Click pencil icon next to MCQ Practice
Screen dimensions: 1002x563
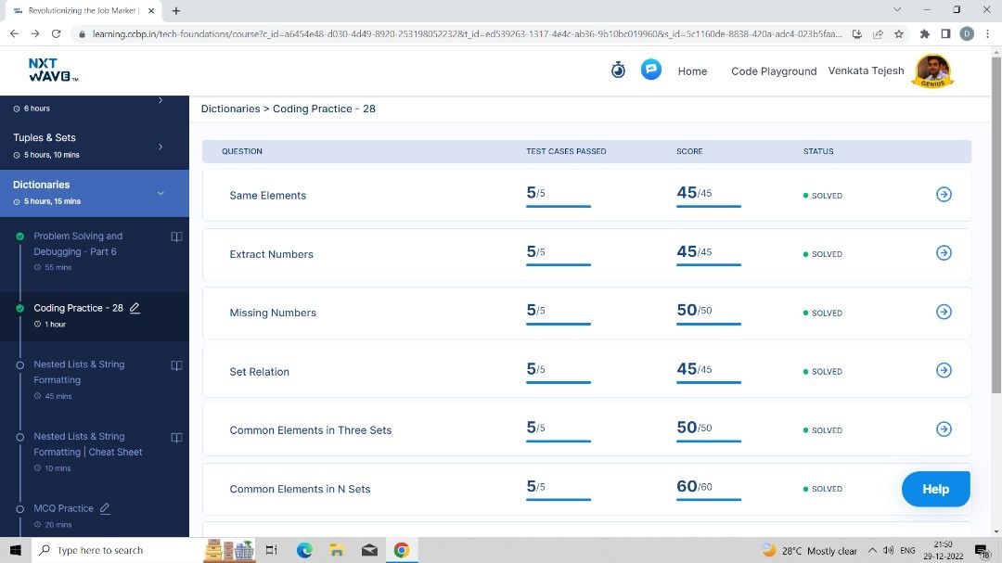(x=105, y=508)
